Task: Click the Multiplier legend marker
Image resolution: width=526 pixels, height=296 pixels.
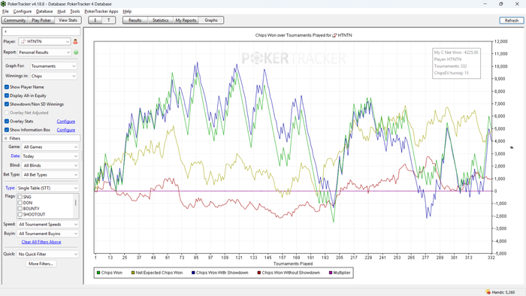Action: [331, 273]
